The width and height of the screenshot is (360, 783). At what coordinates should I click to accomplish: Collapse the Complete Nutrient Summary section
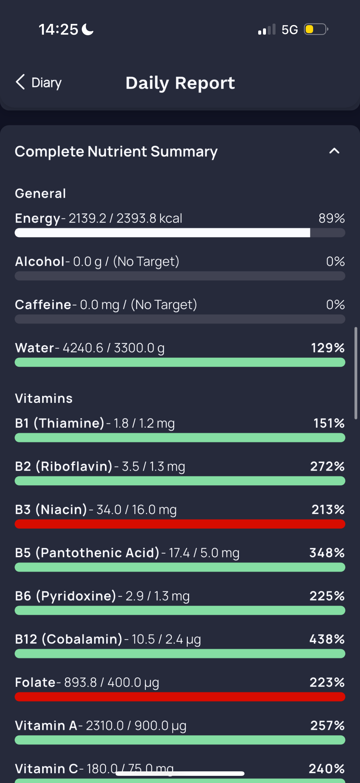[334, 151]
